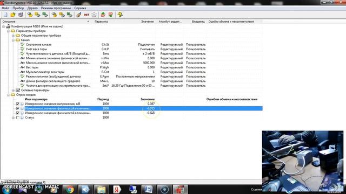346x194 pixels.
Task: Click the network icon beside Сетевые параметры
Action: point(18,90)
